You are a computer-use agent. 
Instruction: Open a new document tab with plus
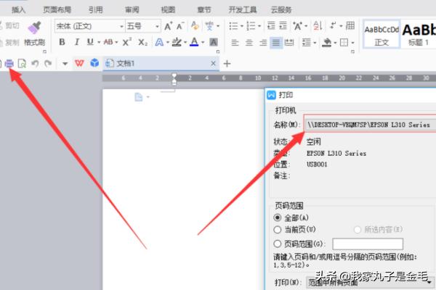(x=227, y=64)
